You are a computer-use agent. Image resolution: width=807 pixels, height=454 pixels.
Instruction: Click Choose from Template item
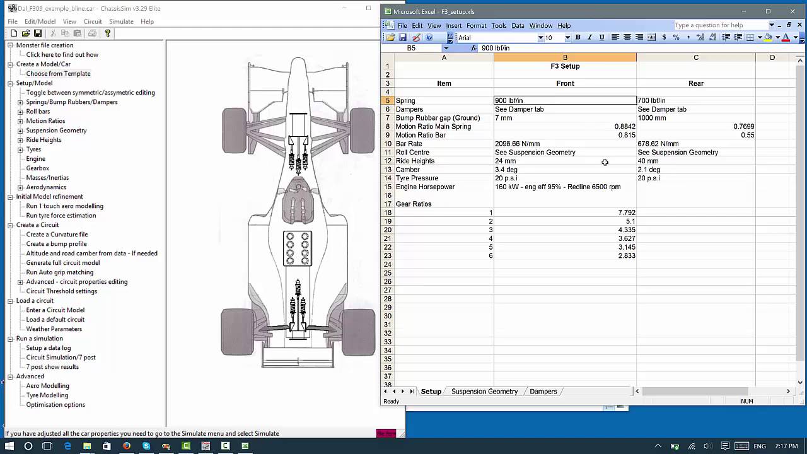58,74
